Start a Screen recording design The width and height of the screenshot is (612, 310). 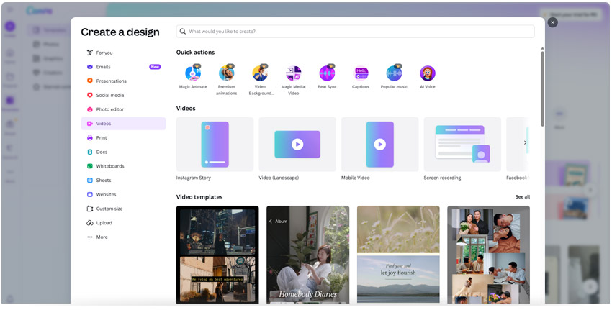(x=462, y=145)
